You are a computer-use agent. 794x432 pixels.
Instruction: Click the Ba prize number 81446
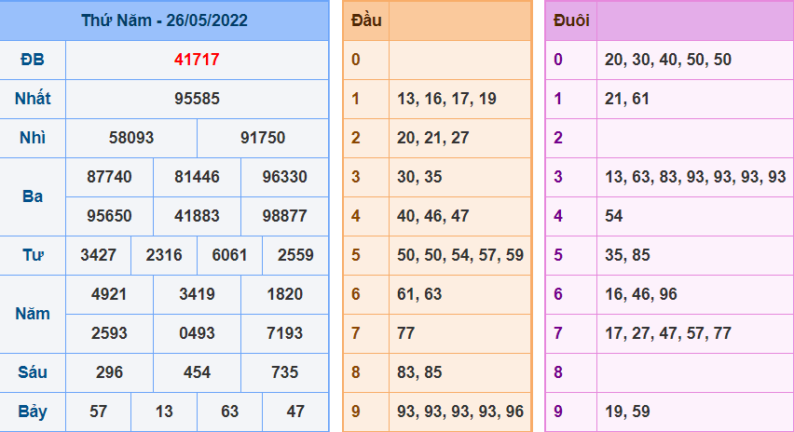197,177
